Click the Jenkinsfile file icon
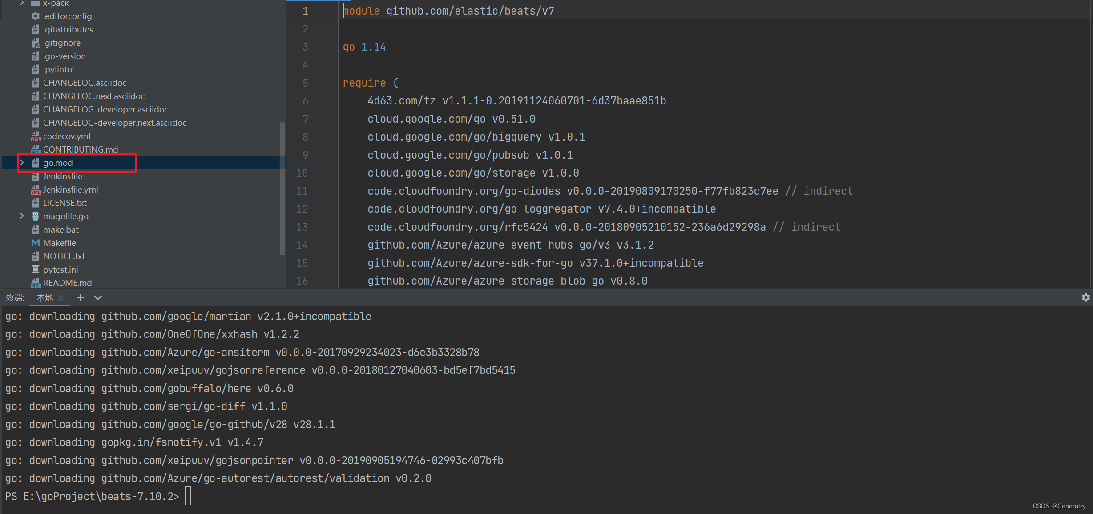Viewport: 1093px width, 514px height. point(36,176)
